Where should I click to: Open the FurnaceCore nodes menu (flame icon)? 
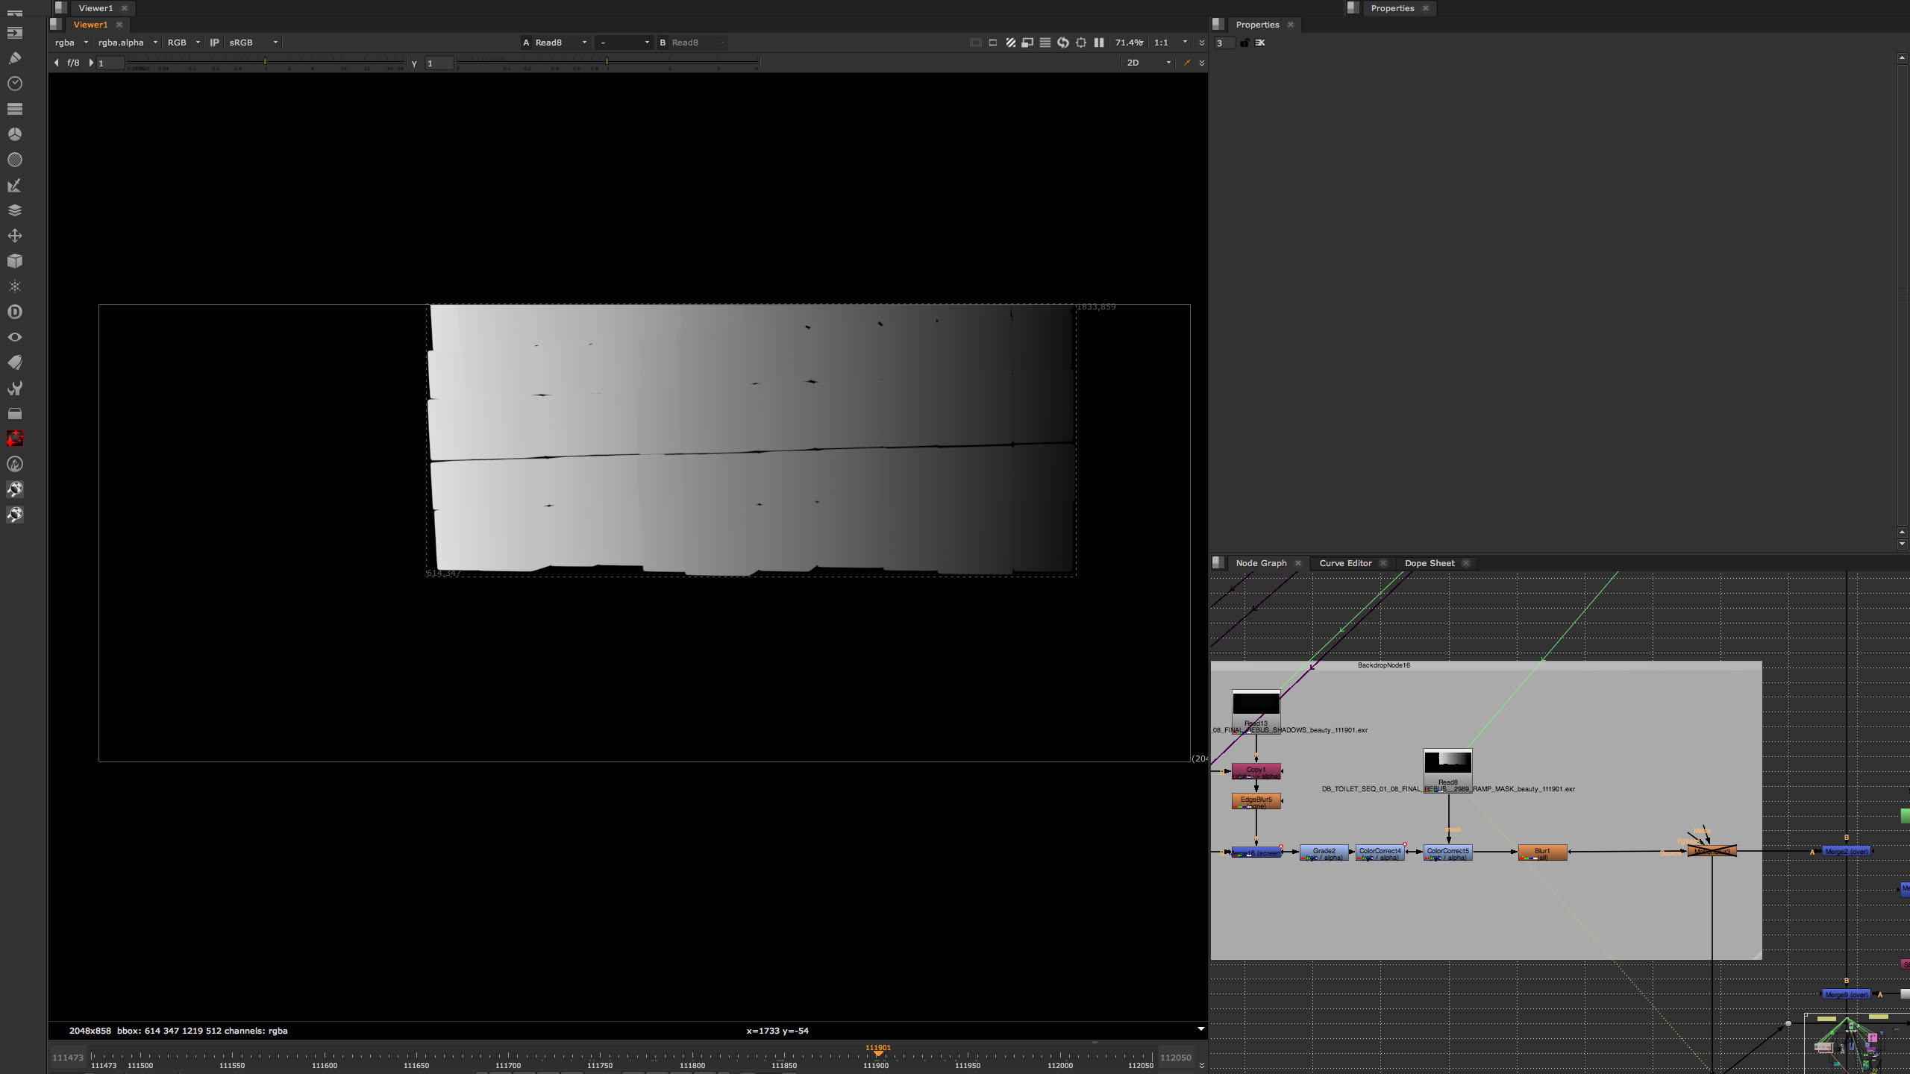[14, 464]
